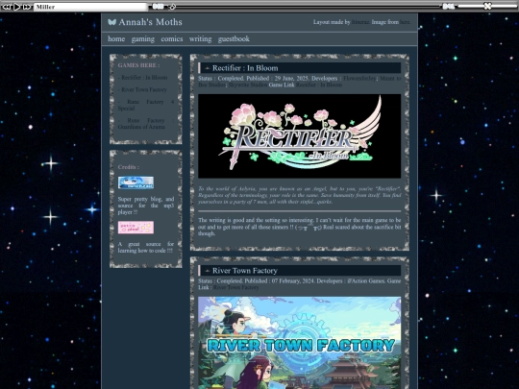This screenshot has height=389, width=519.
Task: Open the Rectifier : In Bloom game link
Action: (x=319, y=85)
